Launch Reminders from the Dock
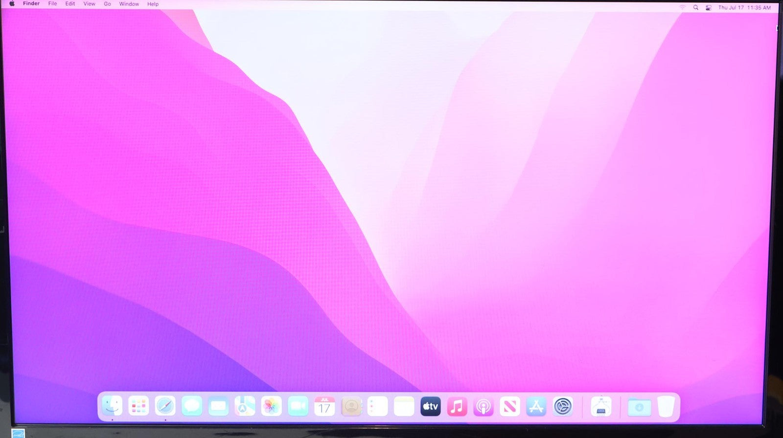The height and width of the screenshot is (438, 783). (377, 406)
